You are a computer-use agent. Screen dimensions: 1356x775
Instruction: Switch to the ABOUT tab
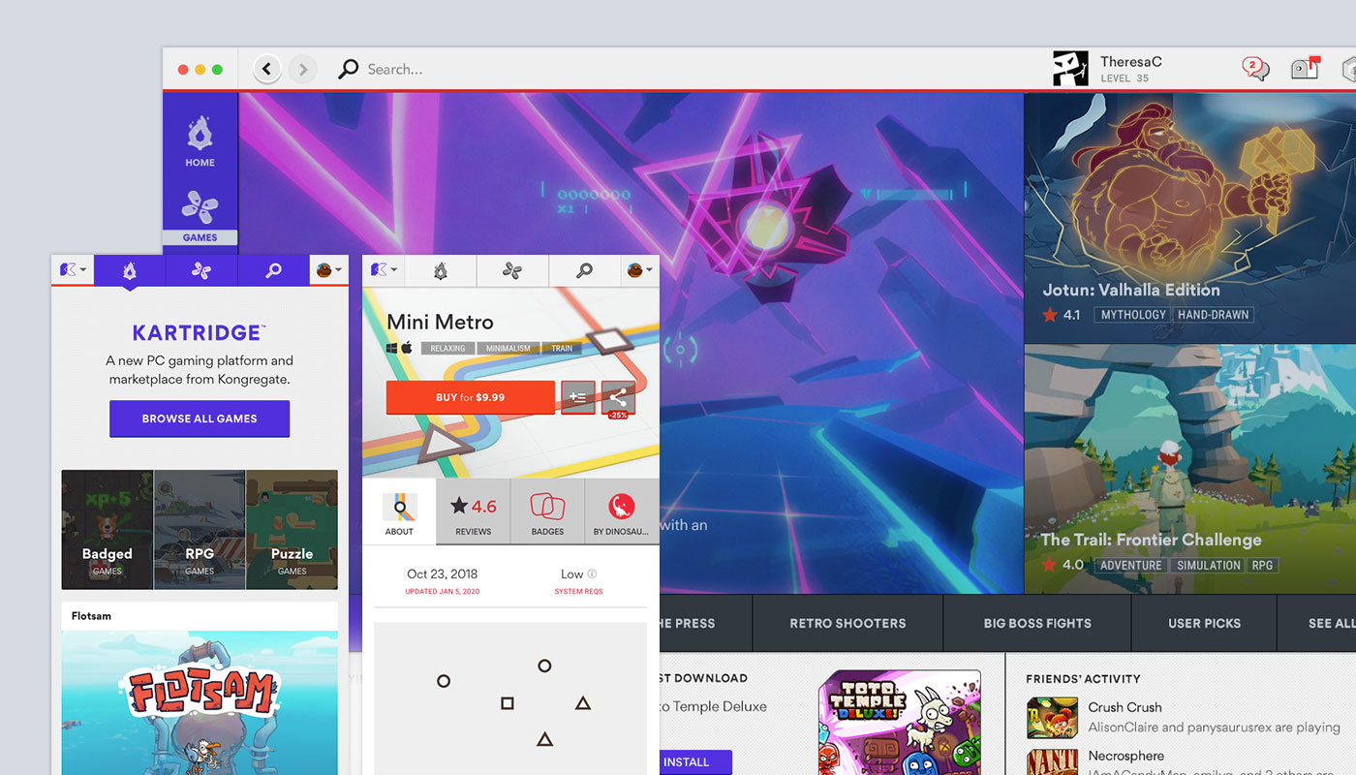[x=399, y=511]
